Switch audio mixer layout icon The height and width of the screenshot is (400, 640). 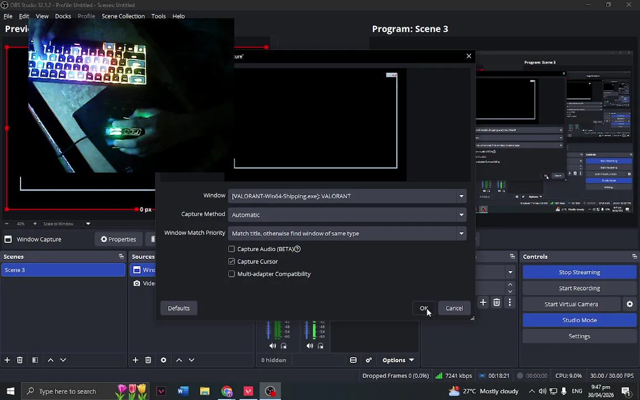click(353, 360)
